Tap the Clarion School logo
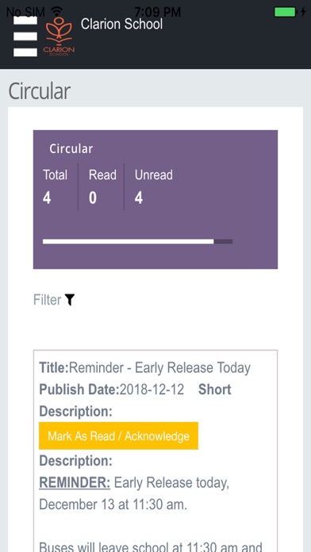Viewport: 311px width, 552px height. 59,36
